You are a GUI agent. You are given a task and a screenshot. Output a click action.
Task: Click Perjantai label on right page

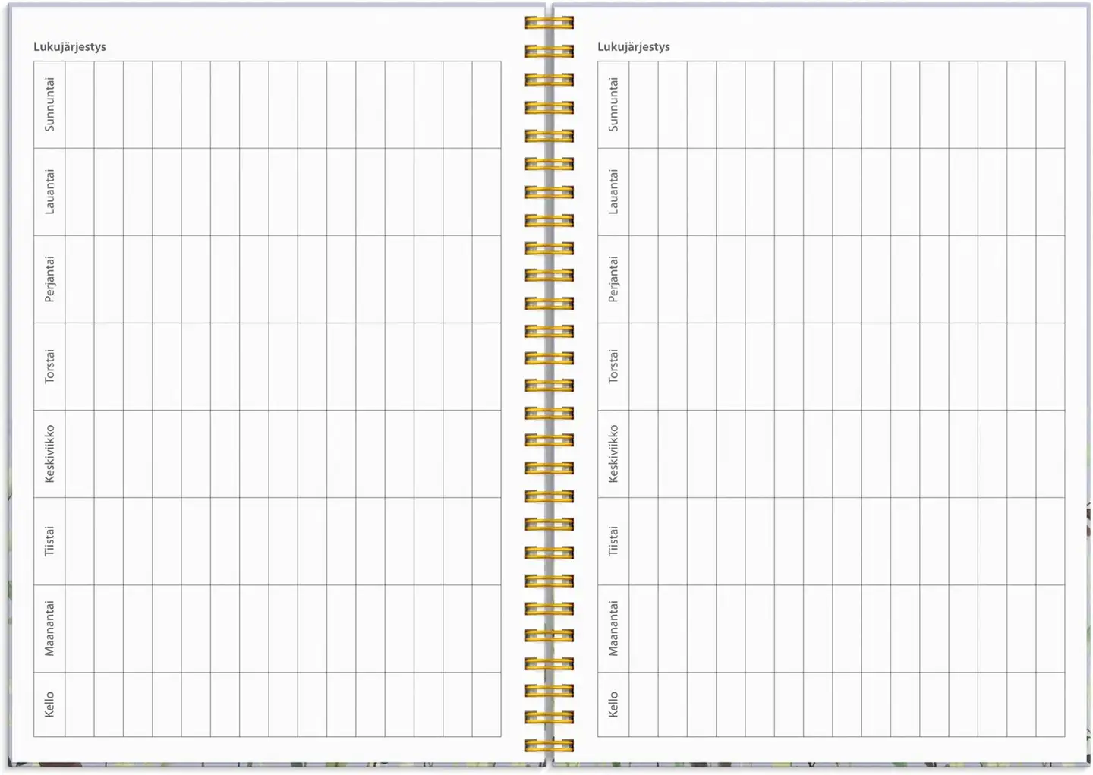(x=614, y=279)
